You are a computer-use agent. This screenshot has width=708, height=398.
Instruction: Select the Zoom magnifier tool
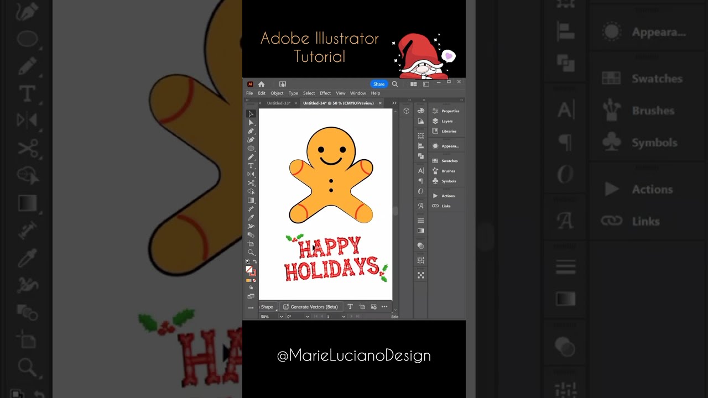(251, 252)
